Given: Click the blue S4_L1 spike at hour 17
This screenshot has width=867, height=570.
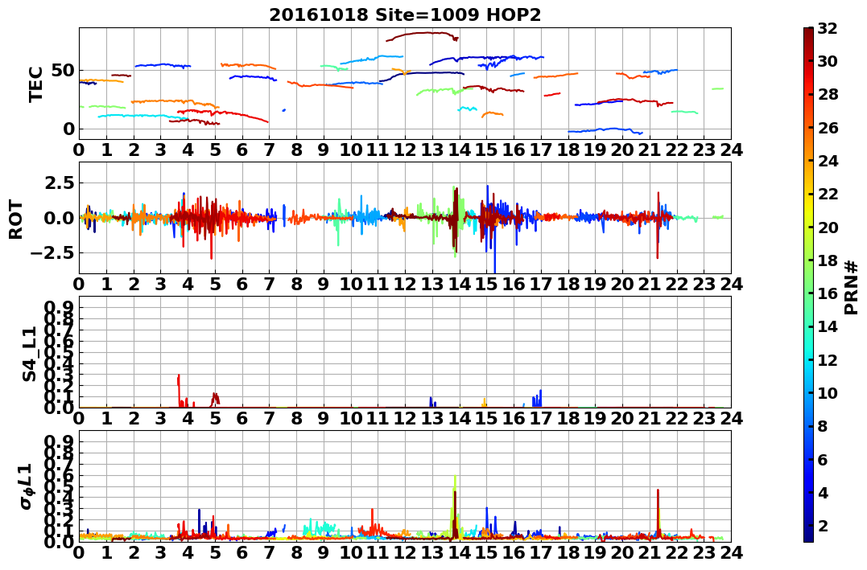Looking at the screenshot, I should pos(540,398).
